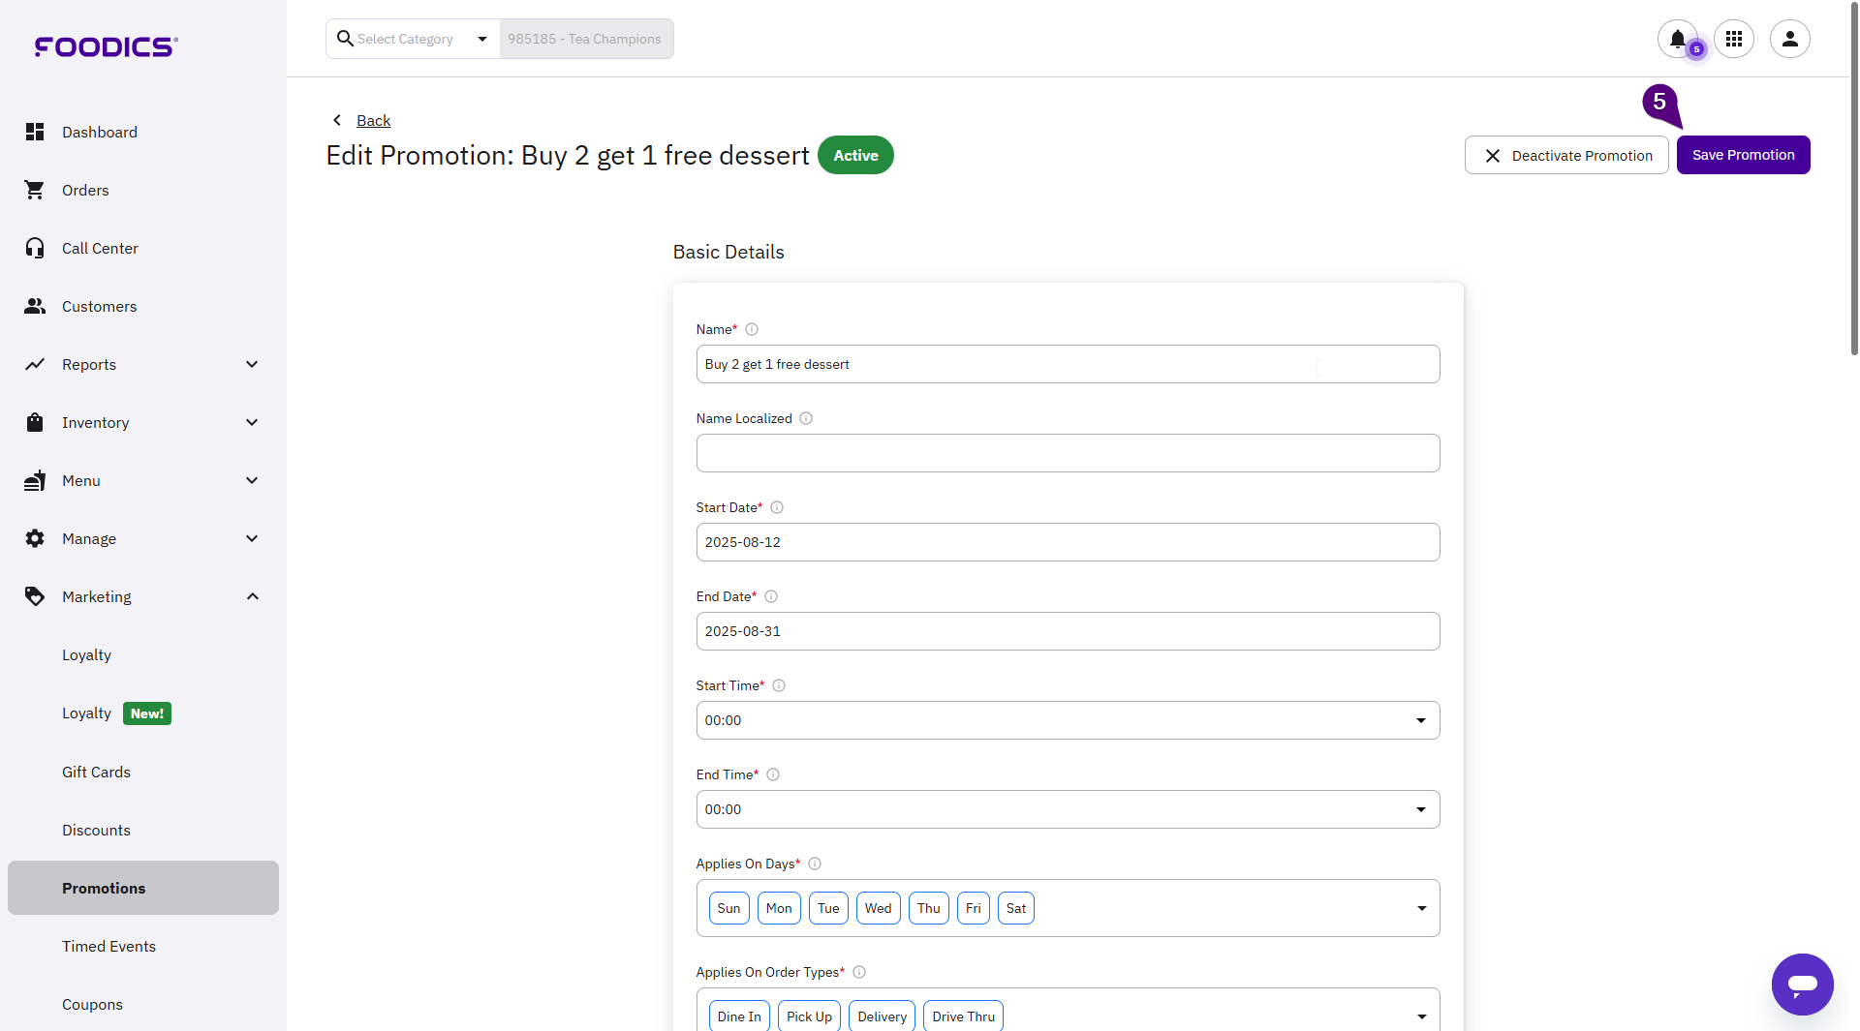Toggle the Delivery order type chip
Screen dimensions: 1860x1031
pos(882,1016)
